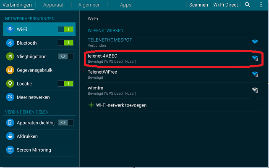Tap the Wi-Fi Direct button

(225, 5)
